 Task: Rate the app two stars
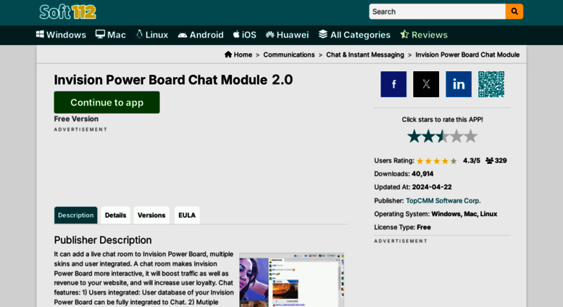click(428, 136)
